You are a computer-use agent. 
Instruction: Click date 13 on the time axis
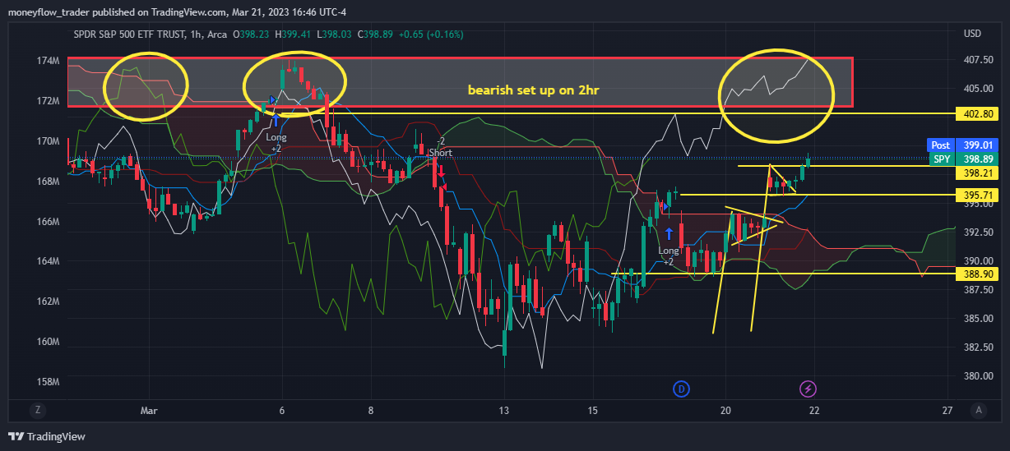[x=504, y=409]
